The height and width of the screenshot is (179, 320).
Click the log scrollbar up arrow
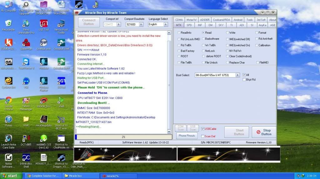pyautogui.click(x=169, y=33)
